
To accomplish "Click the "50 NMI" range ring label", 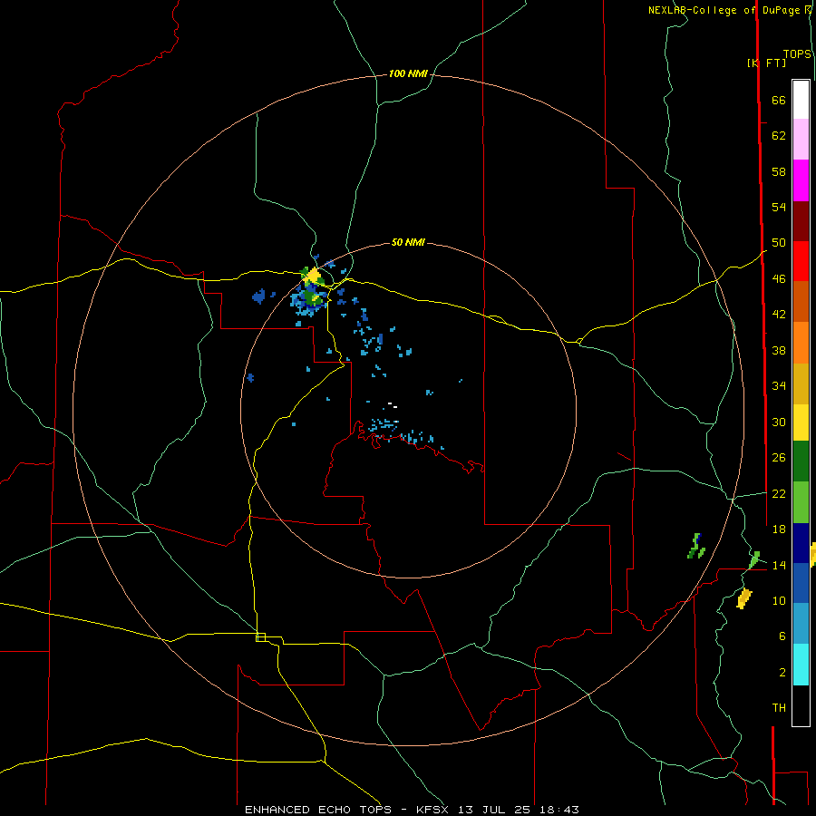I will pos(408,242).
